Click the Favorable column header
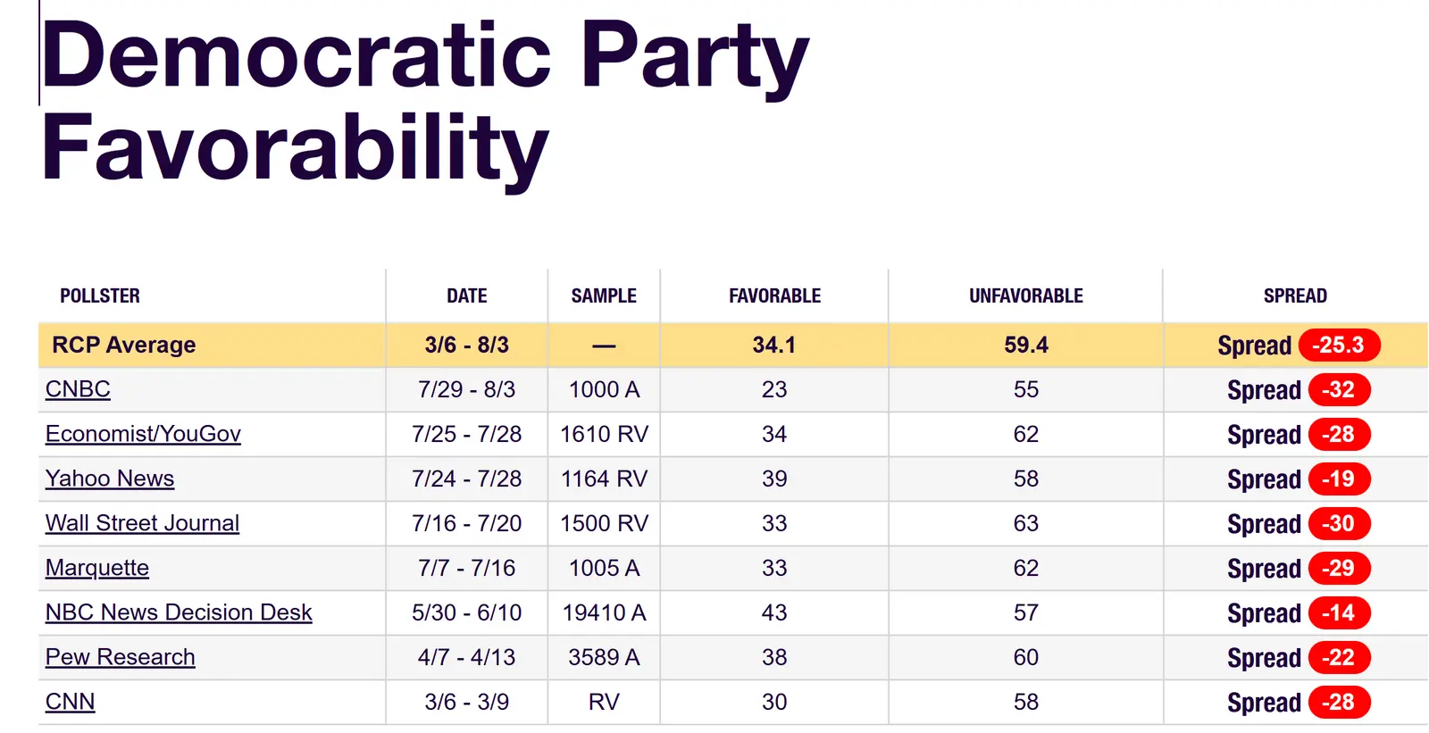 click(x=774, y=296)
